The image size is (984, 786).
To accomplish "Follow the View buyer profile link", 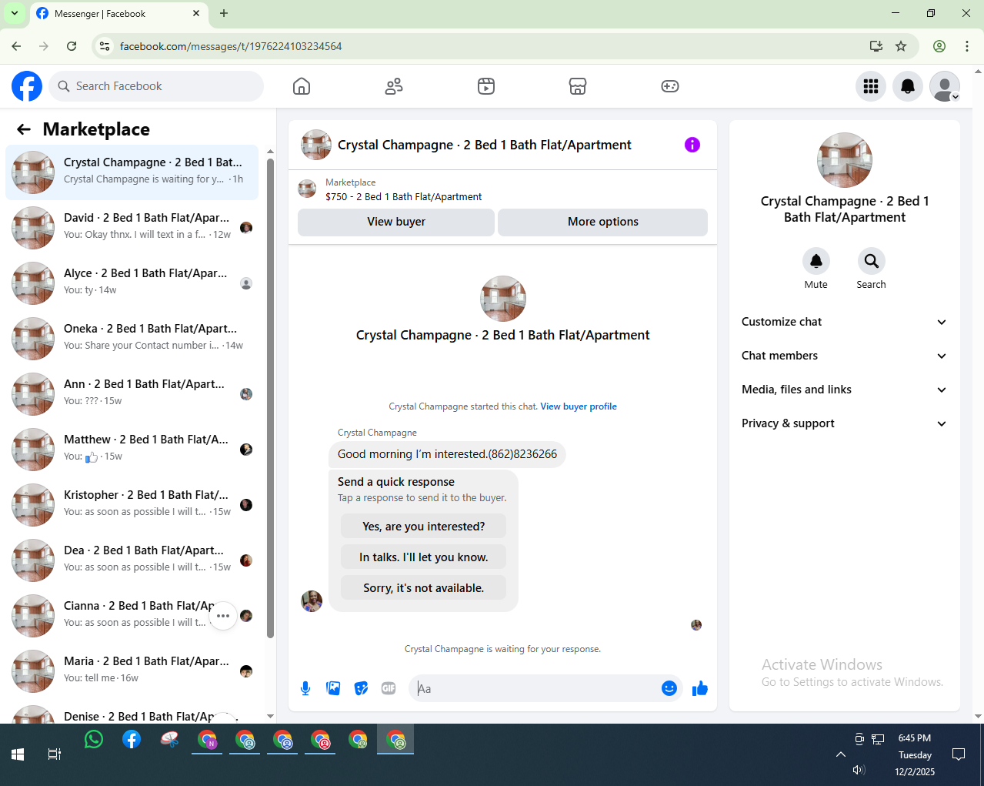I will [579, 406].
